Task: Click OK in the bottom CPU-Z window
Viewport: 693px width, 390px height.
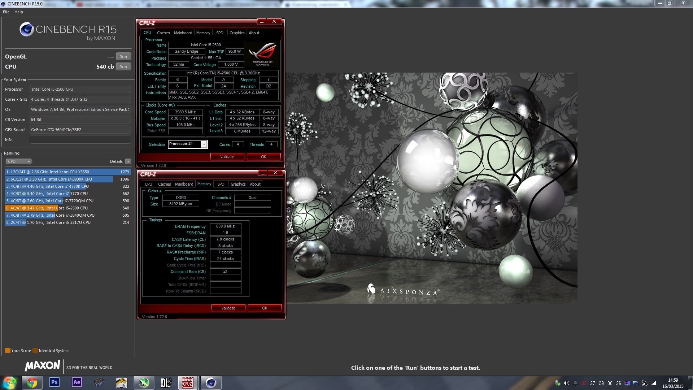Action: (265, 308)
